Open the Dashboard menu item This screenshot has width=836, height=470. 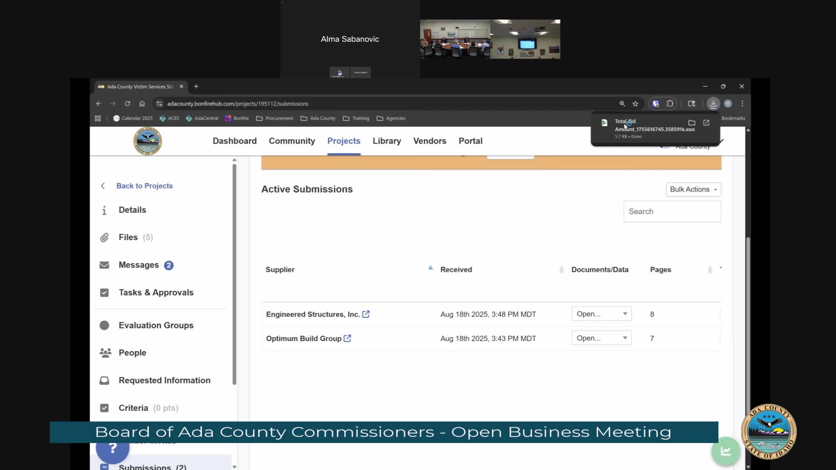[234, 141]
